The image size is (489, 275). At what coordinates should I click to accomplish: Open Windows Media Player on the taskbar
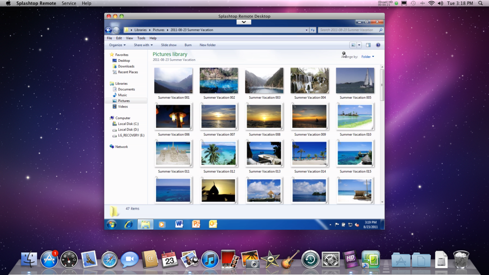[x=162, y=224]
